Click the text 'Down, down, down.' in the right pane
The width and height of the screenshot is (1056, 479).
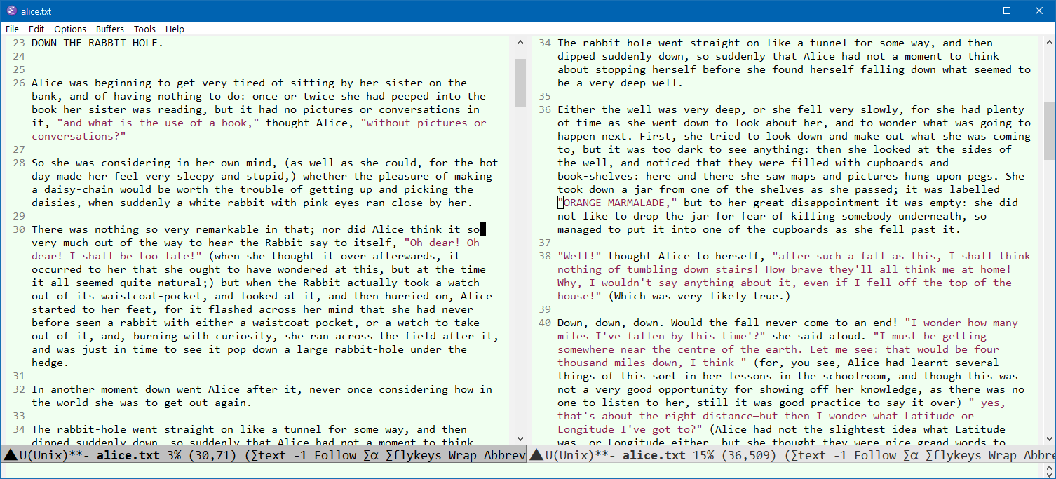coord(611,323)
